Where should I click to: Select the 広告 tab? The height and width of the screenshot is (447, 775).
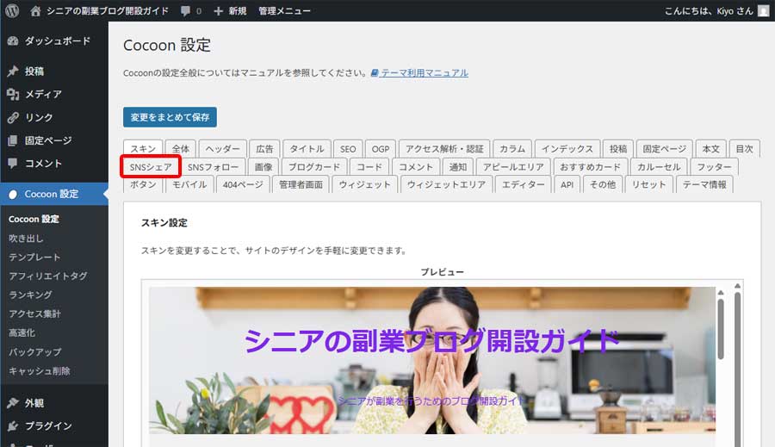click(264, 149)
